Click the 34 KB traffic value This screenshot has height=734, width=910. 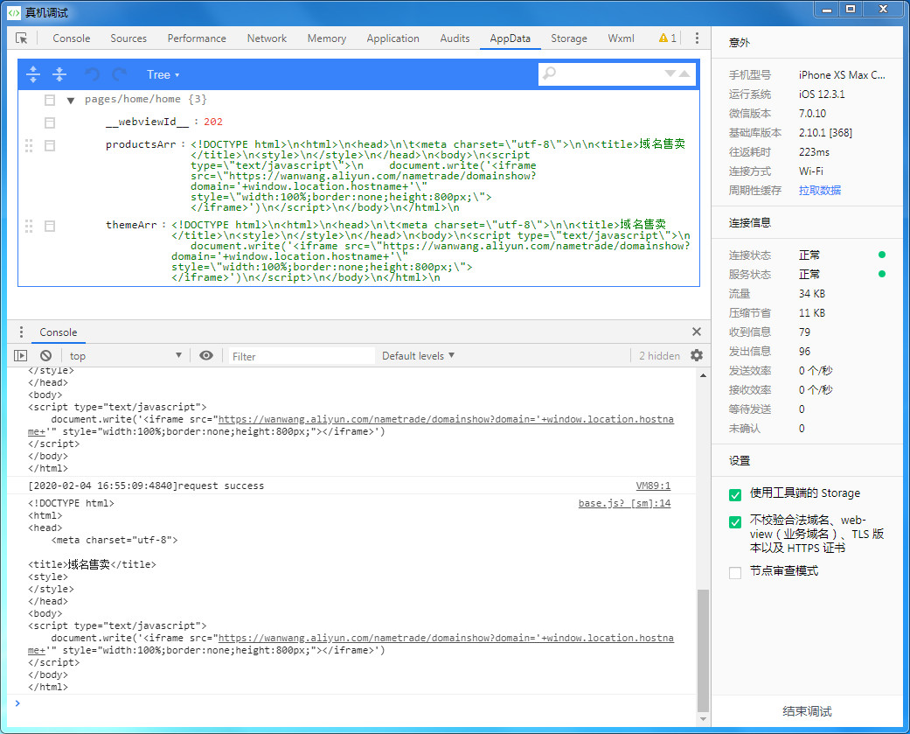811,294
